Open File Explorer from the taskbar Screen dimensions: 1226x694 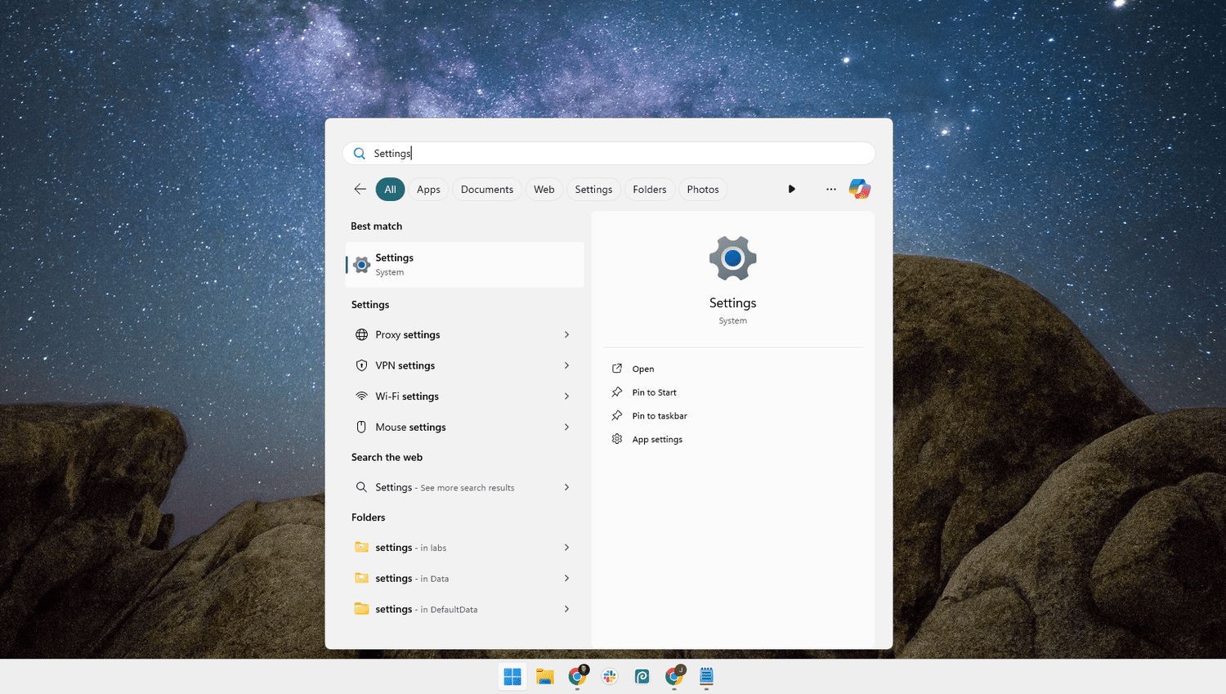coord(545,676)
